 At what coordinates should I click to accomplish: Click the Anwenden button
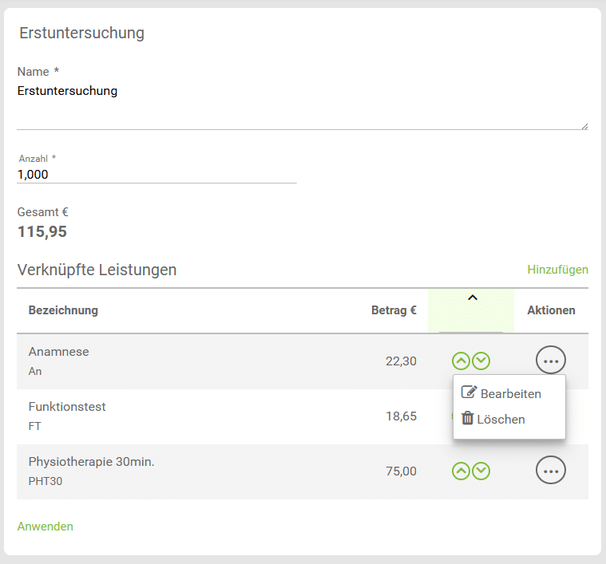coord(46,527)
